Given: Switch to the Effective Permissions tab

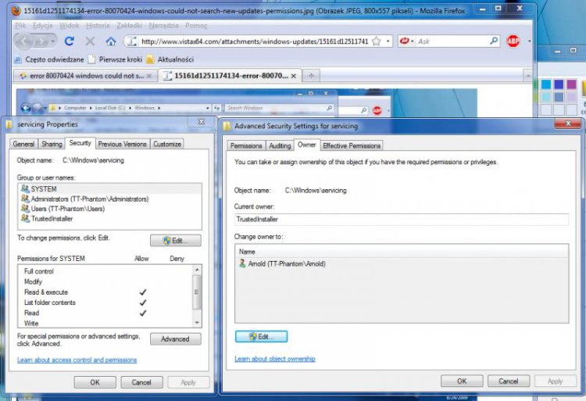Looking at the screenshot, I should 352,145.
